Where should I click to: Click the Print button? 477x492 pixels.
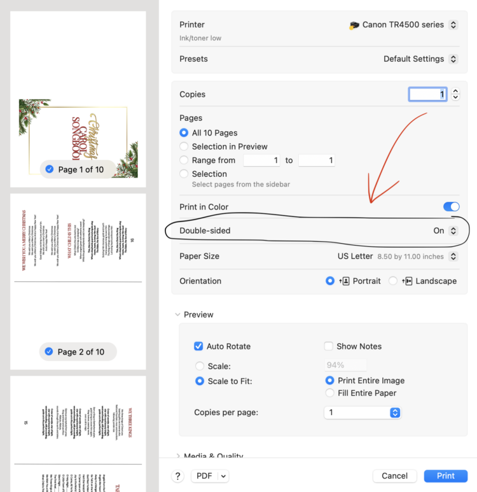point(445,476)
